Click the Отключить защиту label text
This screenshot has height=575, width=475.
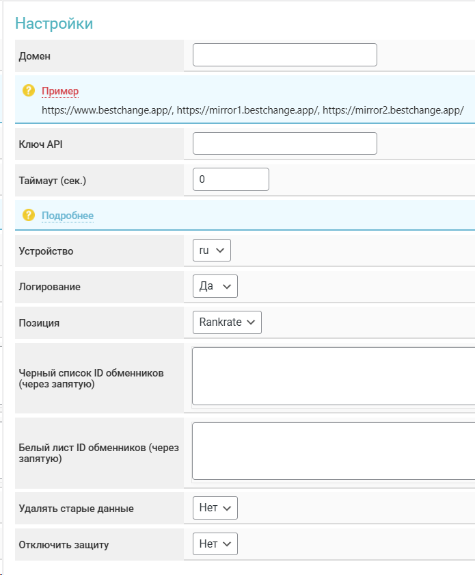click(64, 545)
